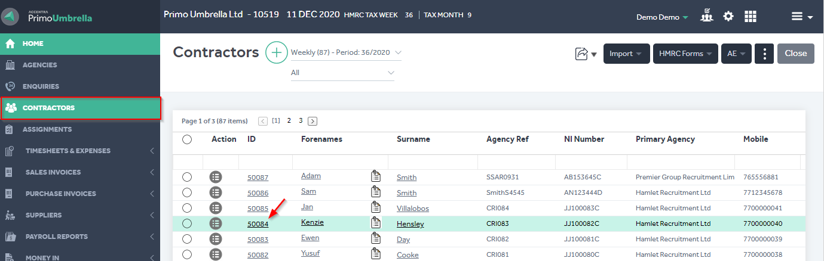Select row radio for Jan Villalobos
This screenshot has height=261, width=824.
187,208
